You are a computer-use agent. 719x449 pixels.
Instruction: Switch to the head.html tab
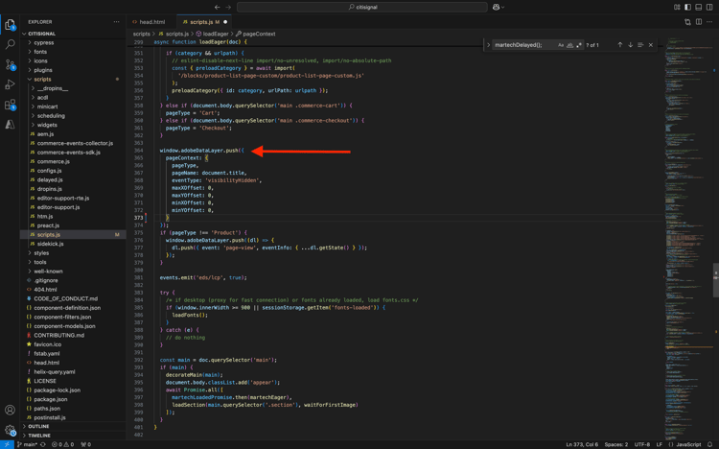[x=151, y=21]
